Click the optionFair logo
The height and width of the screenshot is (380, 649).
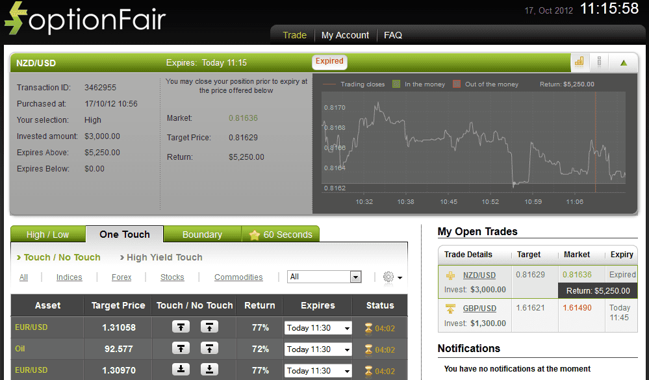click(x=84, y=18)
